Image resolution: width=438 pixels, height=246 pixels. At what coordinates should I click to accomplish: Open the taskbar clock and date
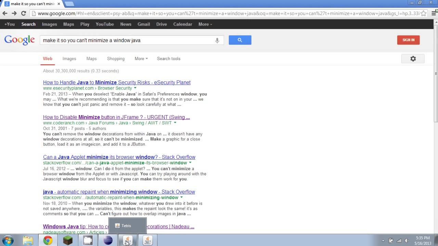pyautogui.click(x=423, y=241)
